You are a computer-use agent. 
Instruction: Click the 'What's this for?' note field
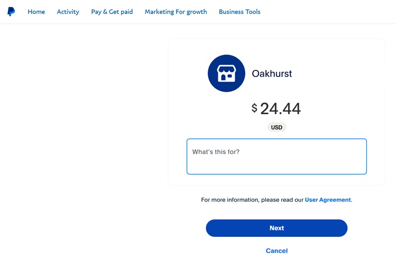(x=277, y=156)
